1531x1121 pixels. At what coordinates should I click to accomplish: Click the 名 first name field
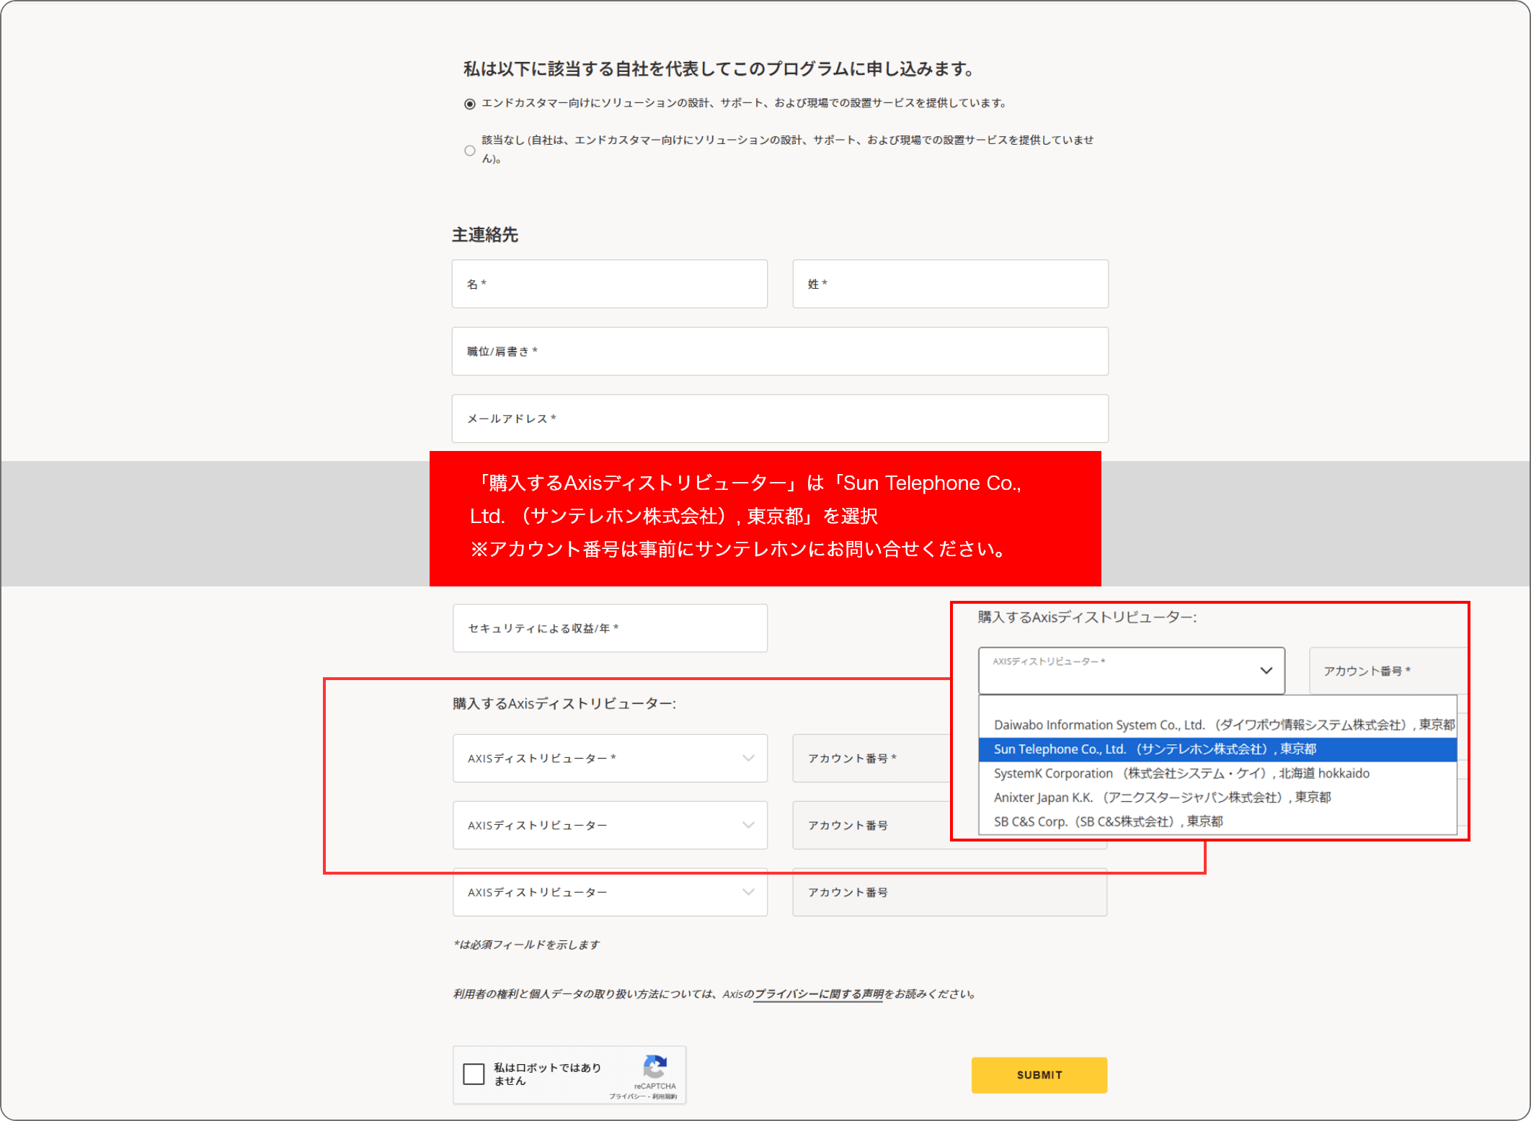[x=609, y=284]
